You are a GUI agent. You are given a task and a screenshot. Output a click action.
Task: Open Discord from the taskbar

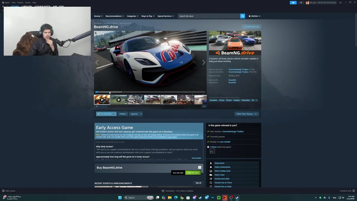coord(194,198)
